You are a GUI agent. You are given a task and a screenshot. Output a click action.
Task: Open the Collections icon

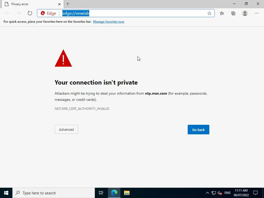click(233, 13)
